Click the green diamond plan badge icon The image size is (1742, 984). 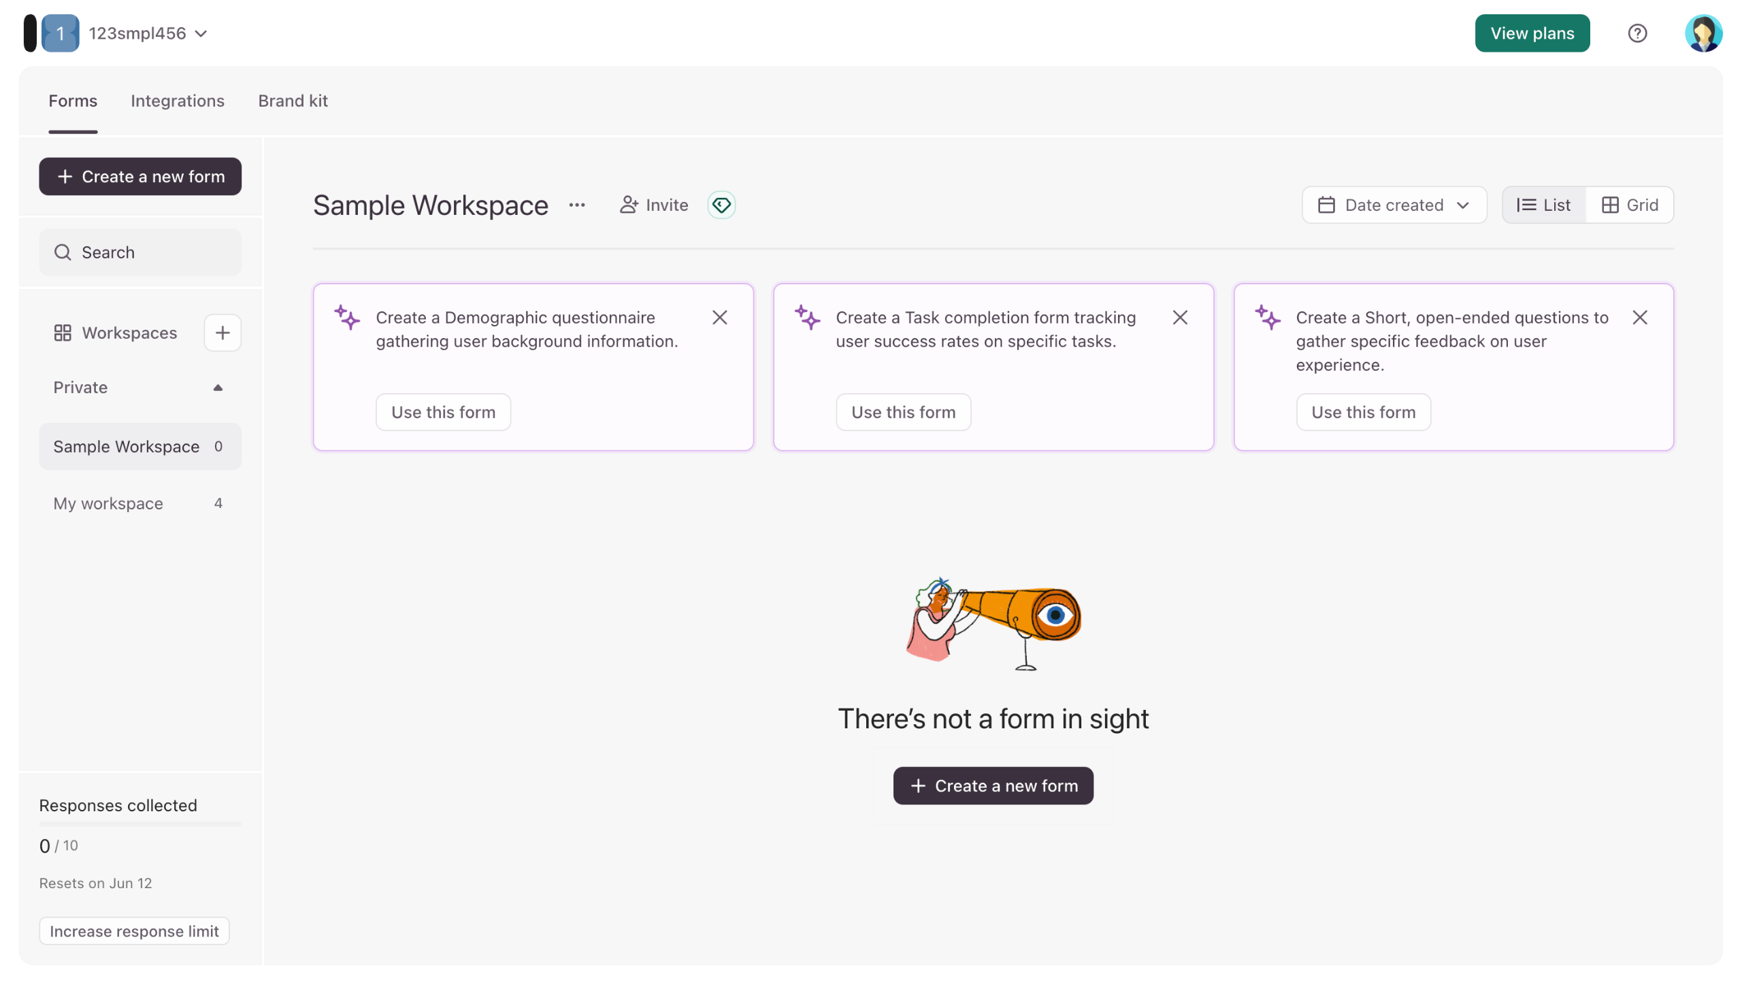[721, 205]
